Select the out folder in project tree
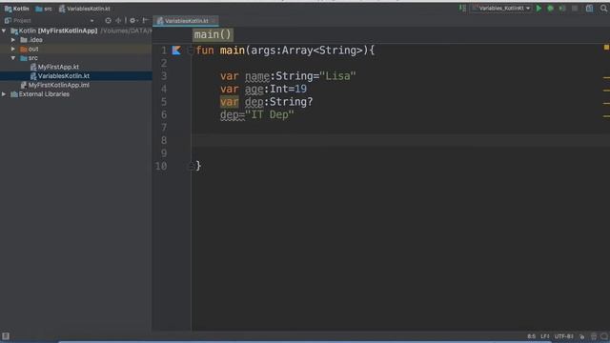The width and height of the screenshot is (610, 343). [30, 49]
